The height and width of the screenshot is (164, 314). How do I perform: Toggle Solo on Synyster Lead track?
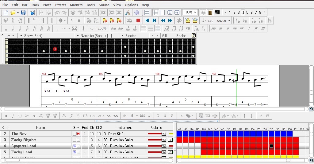click(75, 146)
